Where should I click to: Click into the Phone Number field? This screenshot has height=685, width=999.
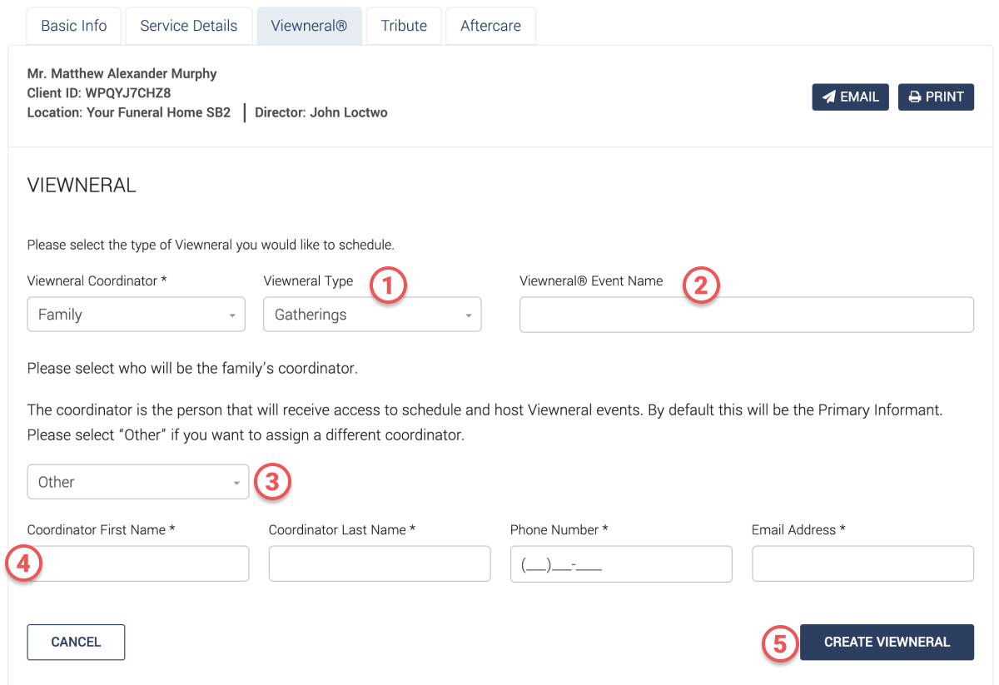[620, 563]
